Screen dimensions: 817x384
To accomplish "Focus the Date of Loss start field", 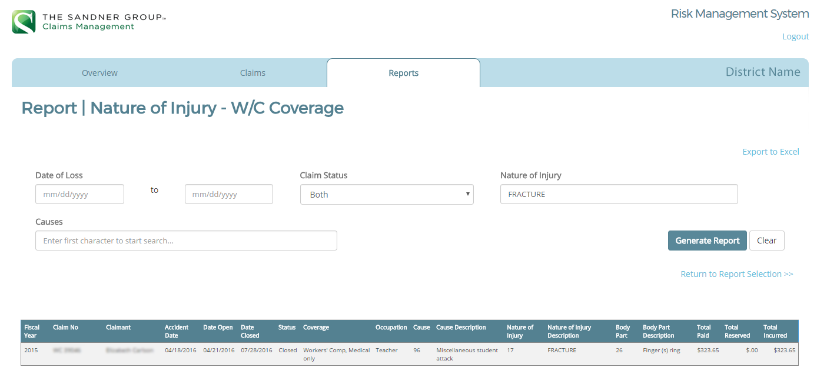I will click(x=79, y=195).
